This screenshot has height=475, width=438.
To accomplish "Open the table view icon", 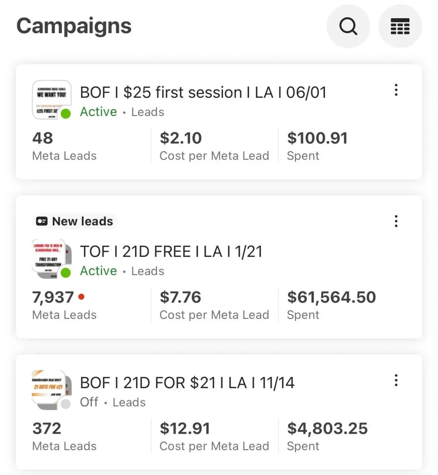I will click(x=400, y=26).
